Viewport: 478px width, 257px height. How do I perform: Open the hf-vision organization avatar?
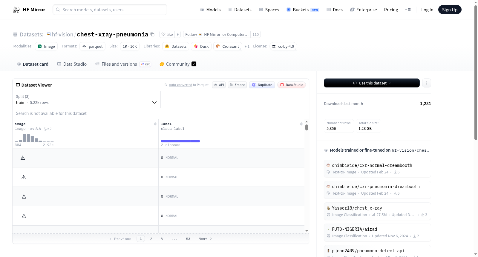(x=49, y=34)
